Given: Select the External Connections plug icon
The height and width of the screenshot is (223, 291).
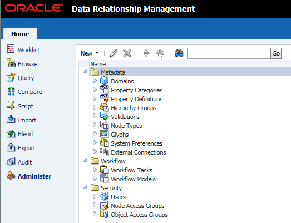Looking at the screenshot, I should pos(104,152).
